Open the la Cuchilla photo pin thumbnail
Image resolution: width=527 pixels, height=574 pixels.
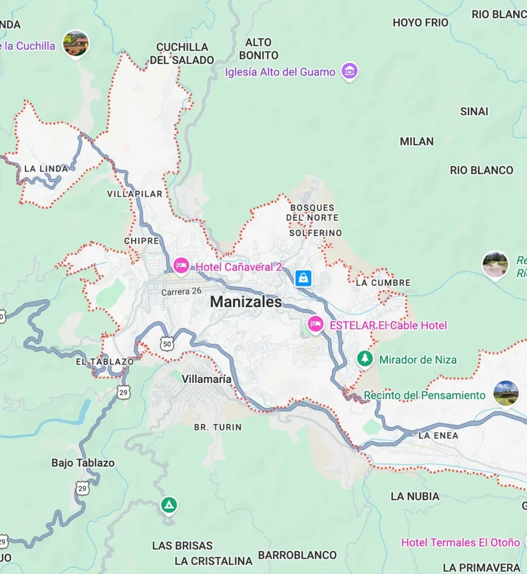click(76, 44)
